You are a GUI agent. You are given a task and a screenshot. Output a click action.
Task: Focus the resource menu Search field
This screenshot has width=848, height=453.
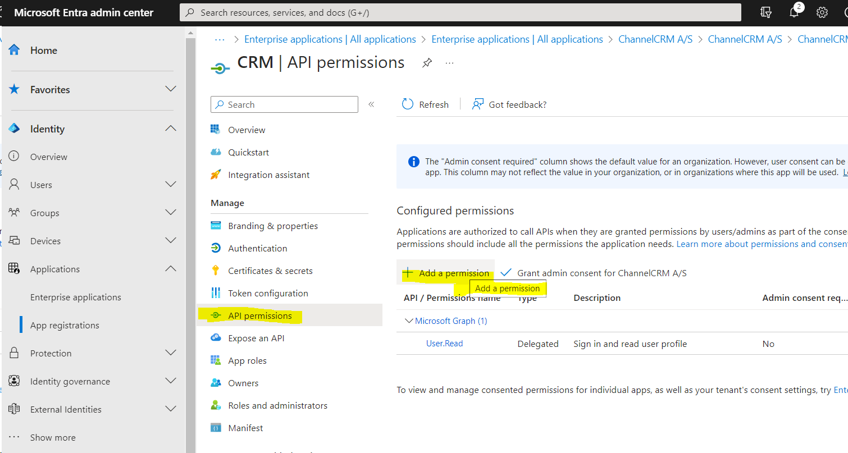(284, 104)
